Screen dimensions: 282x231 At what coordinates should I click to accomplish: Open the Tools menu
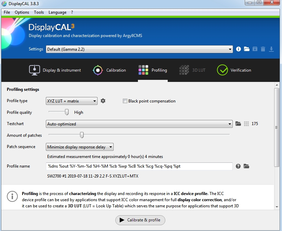pos(39,12)
